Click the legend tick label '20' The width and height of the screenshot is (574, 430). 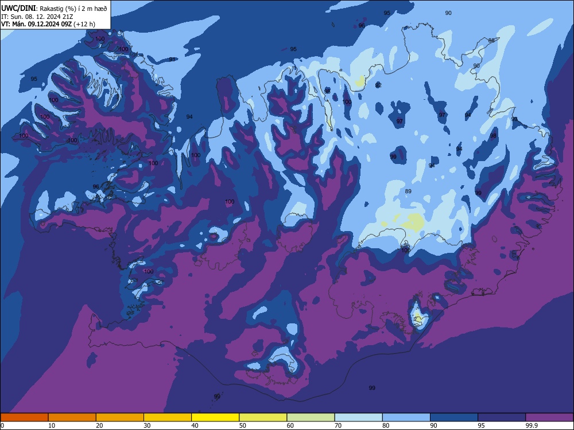[x=99, y=425]
